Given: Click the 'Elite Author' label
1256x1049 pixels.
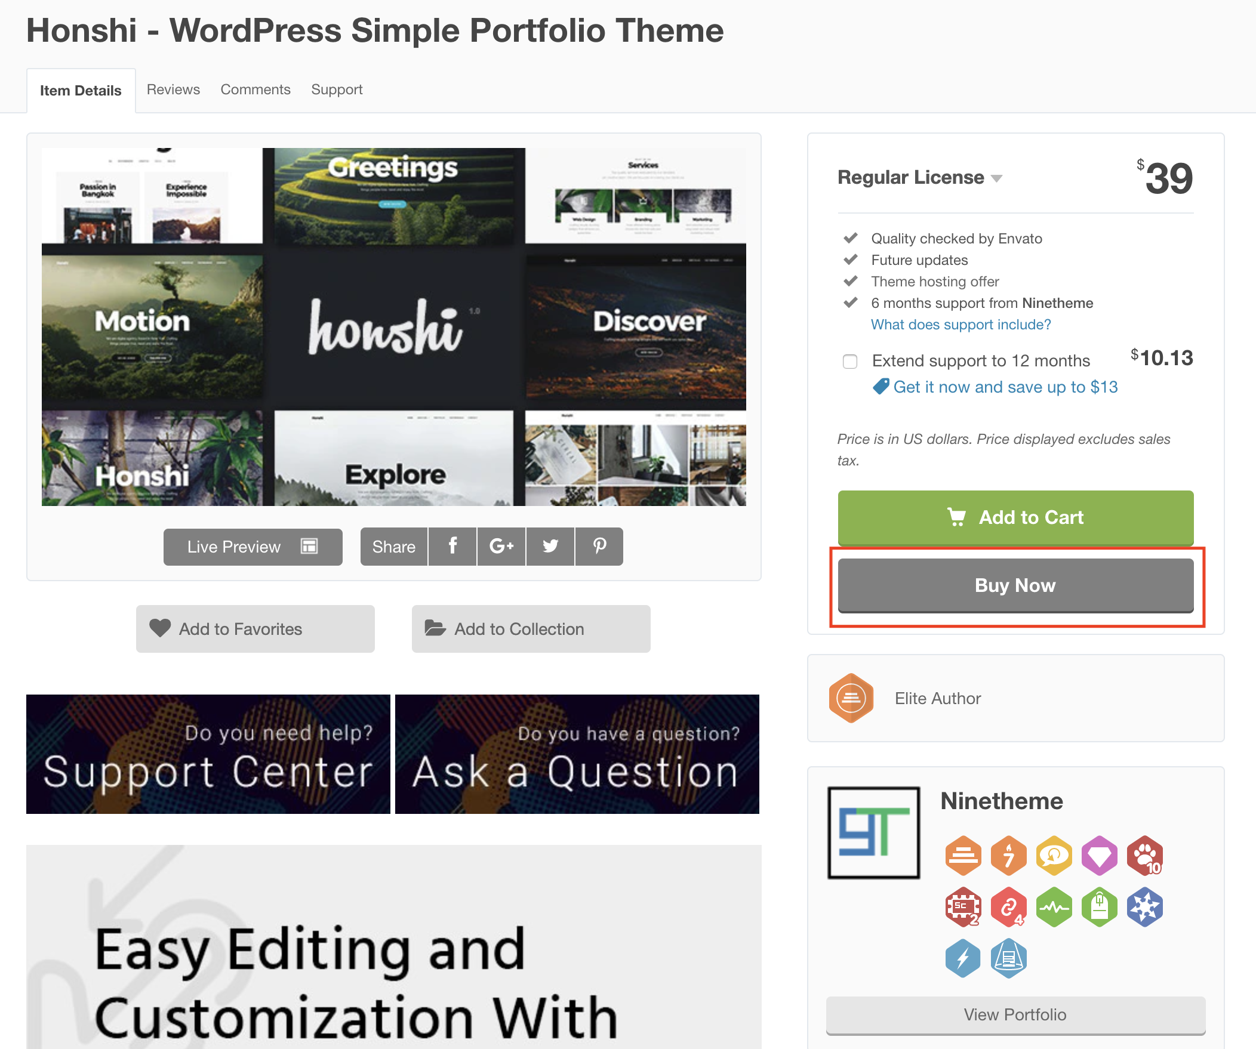Looking at the screenshot, I should click(938, 698).
